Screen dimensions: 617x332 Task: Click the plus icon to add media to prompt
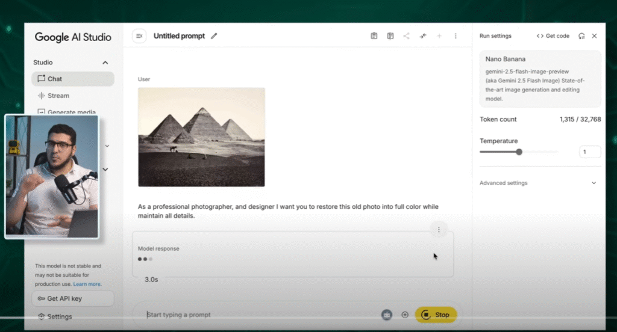[x=405, y=315]
